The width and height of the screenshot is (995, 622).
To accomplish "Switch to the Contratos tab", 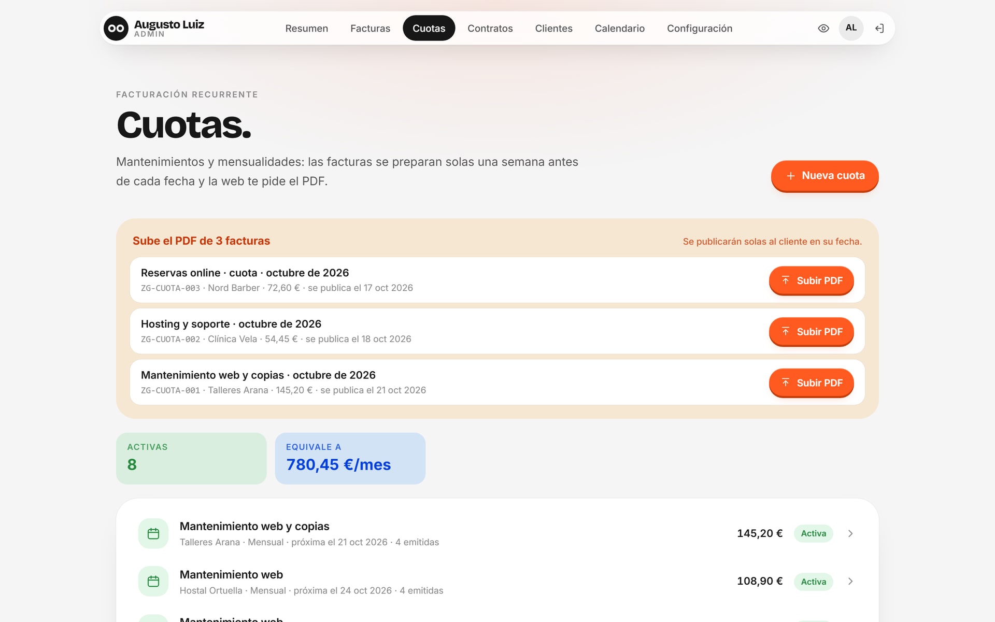I will tap(490, 28).
